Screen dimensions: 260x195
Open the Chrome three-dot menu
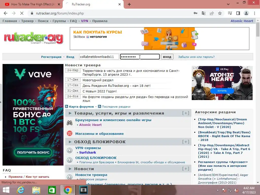[254, 13]
